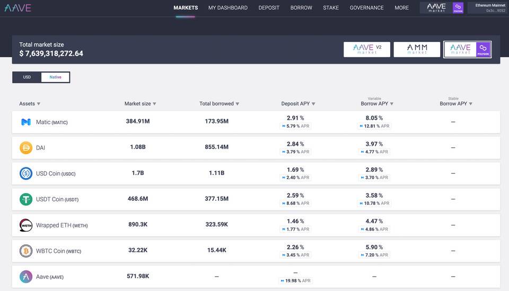Open the Polygon market selector in header
This screenshot has width=509, height=291.
[x=442, y=8]
